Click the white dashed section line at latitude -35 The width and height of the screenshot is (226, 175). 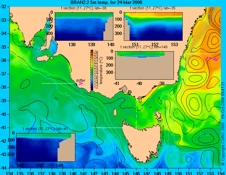point(199,54)
